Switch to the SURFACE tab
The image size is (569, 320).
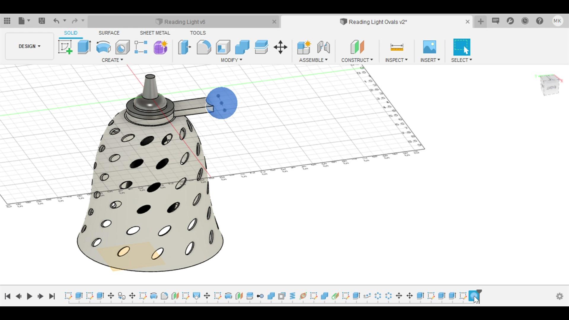(109, 32)
